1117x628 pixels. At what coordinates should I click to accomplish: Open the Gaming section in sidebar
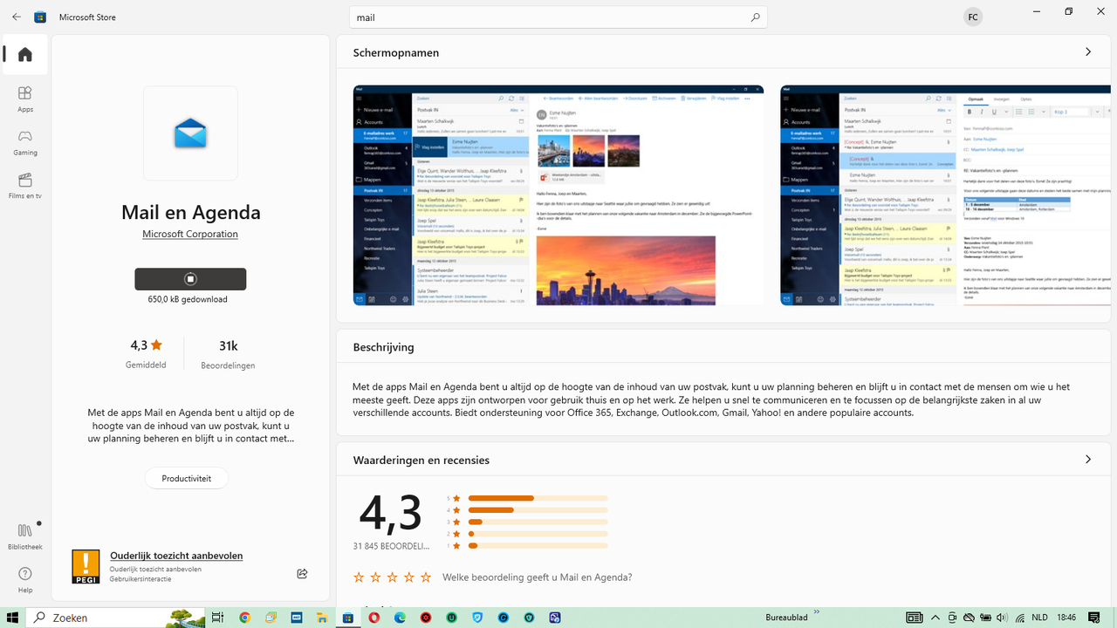coord(25,142)
